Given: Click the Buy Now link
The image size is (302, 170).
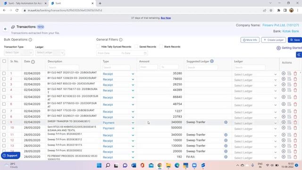Looking at the screenshot, I should 166,18.
